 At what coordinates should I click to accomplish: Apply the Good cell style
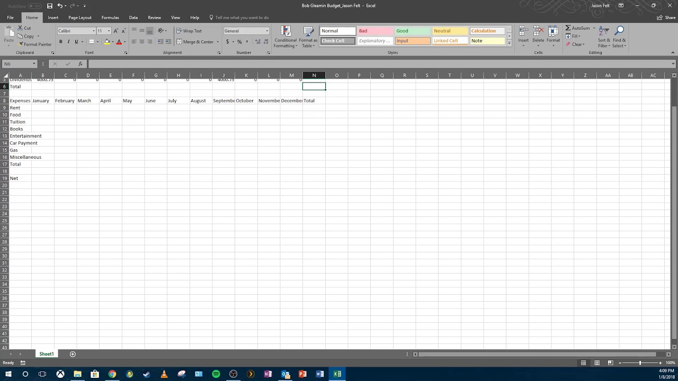point(412,31)
